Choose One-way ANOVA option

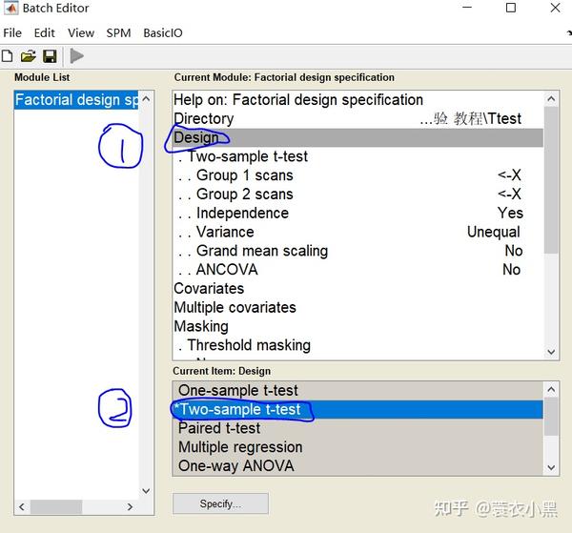[357, 466]
